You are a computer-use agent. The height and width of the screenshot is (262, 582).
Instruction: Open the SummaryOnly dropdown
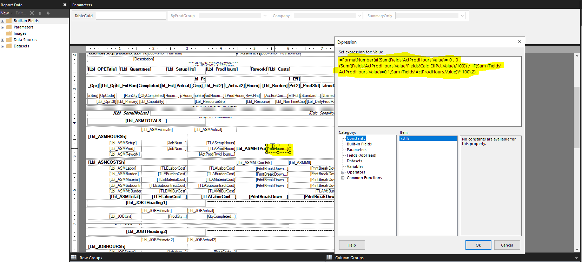(462, 16)
